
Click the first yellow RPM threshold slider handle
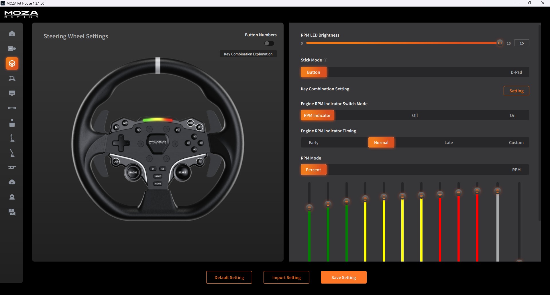click(x=365, y=198)
